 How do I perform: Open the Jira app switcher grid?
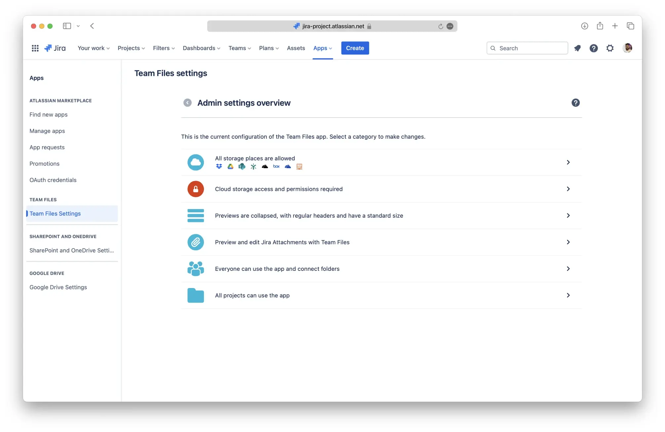pyautogui.click(x=35, y=48)
